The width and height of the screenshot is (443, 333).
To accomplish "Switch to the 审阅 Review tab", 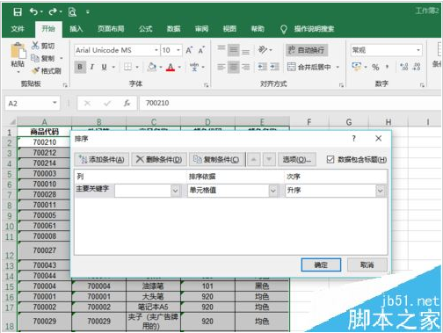I will tap(201, 29).
